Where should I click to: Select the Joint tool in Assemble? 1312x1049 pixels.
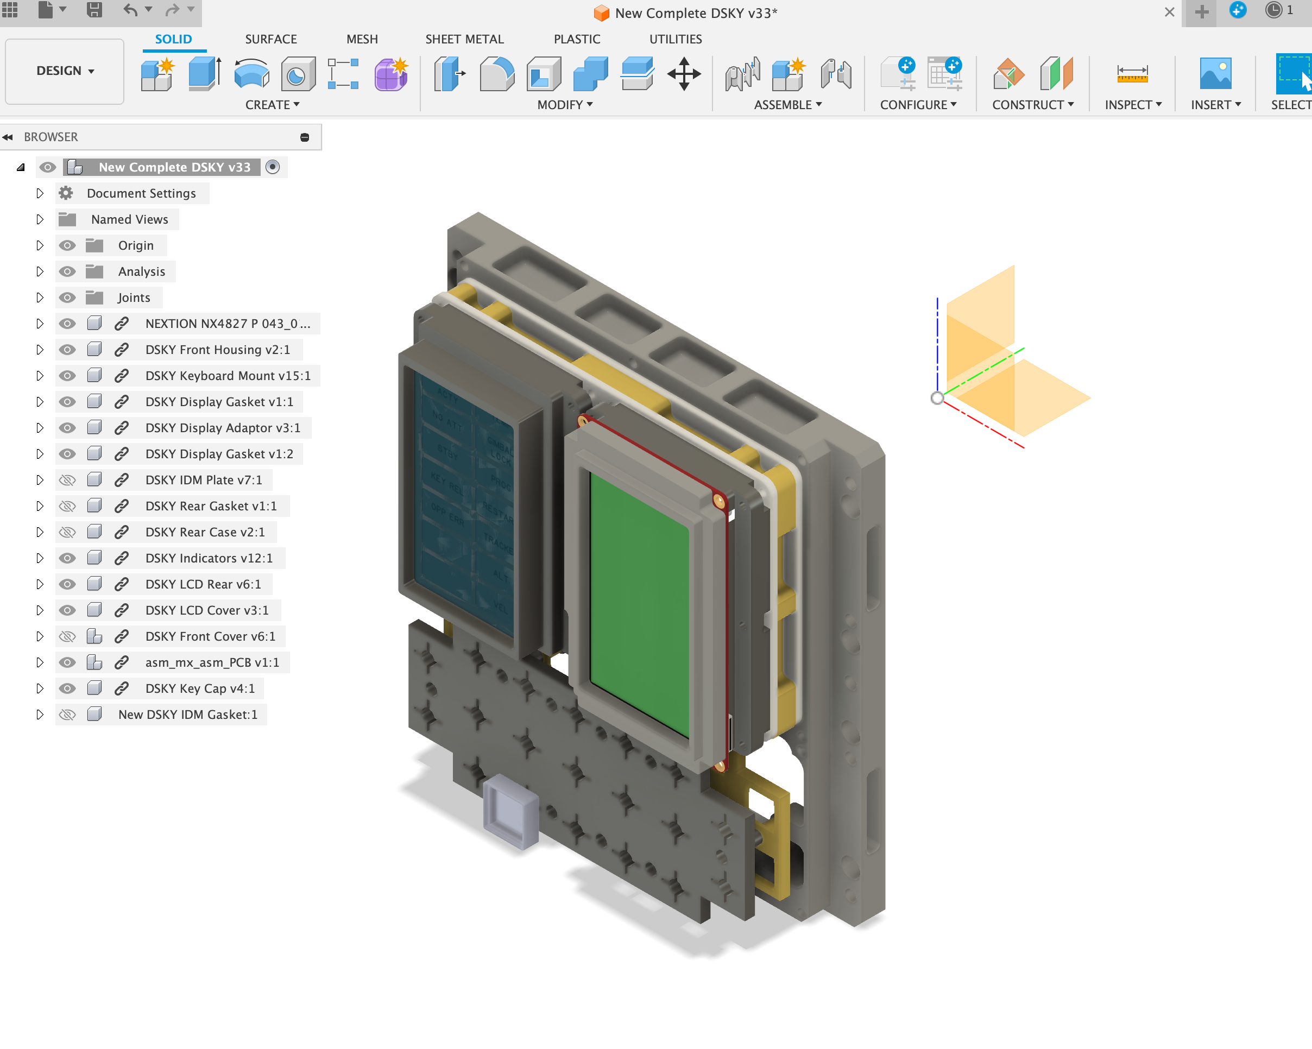(x=742, y=74)
